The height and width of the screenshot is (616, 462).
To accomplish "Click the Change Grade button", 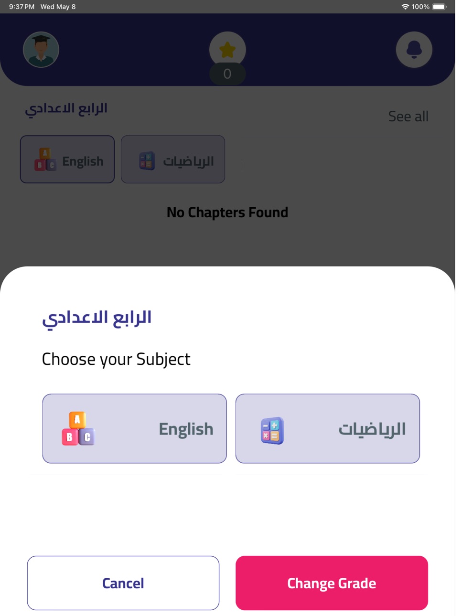I will pos(332,583).
